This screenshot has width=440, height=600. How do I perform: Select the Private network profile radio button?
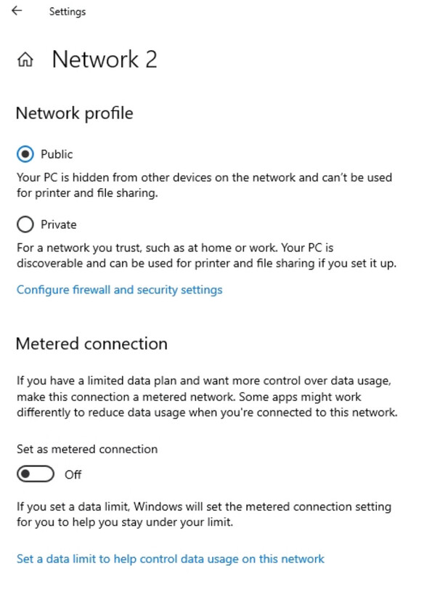25,224
